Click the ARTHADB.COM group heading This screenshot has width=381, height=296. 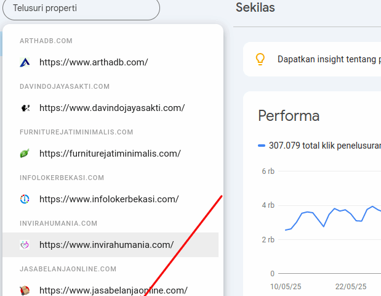coord(46,41)
